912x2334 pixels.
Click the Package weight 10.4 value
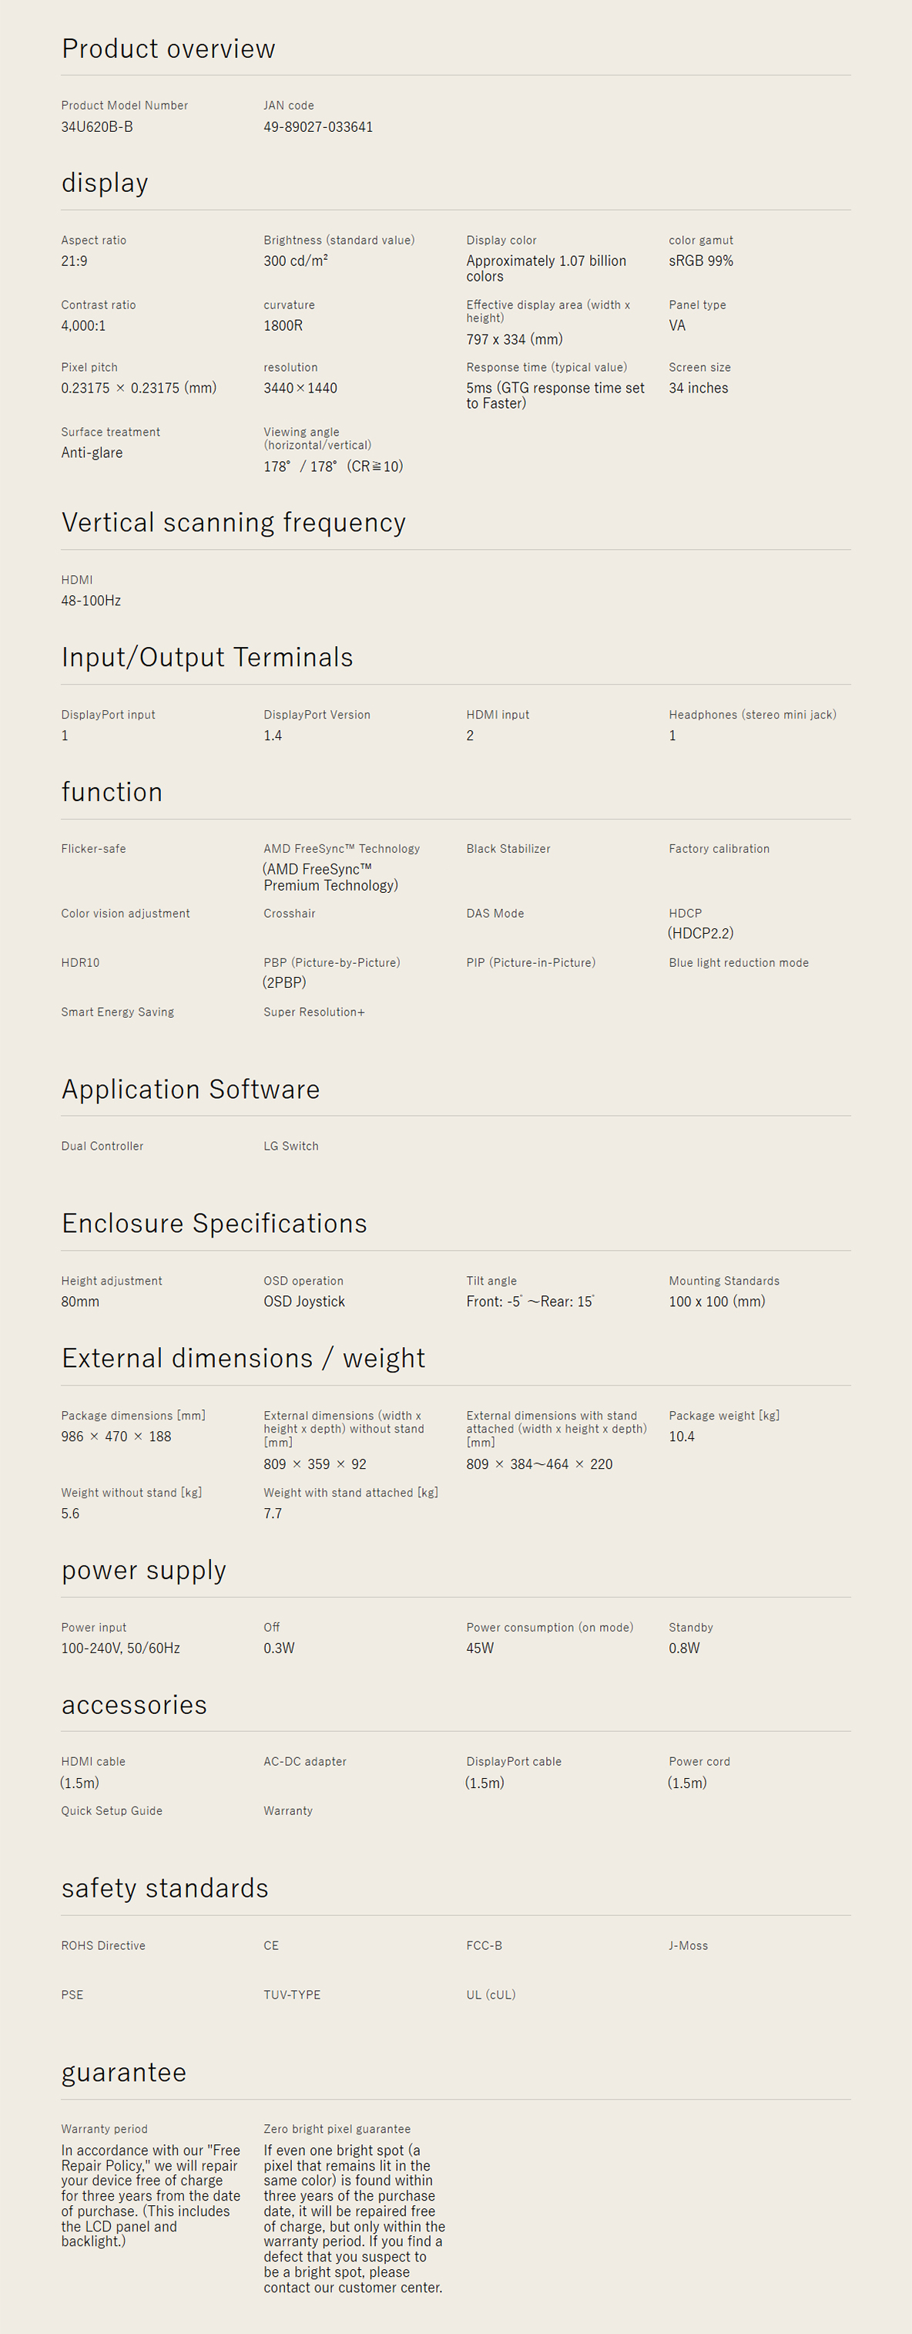tap(681, 1437)
